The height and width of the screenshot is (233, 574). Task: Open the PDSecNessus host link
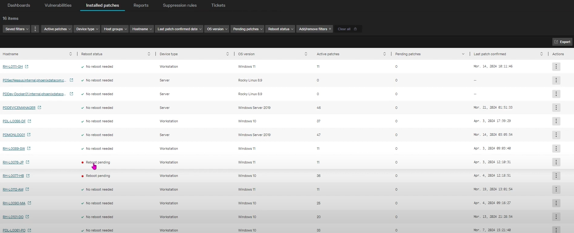[x=34, y=80]
